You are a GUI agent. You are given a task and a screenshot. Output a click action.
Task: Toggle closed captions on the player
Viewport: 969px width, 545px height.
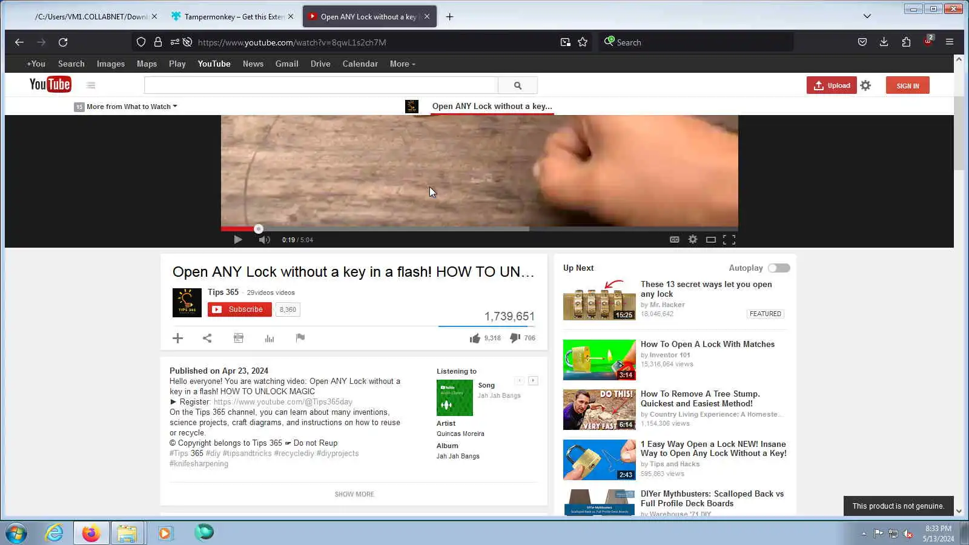(x=674, y=240)
